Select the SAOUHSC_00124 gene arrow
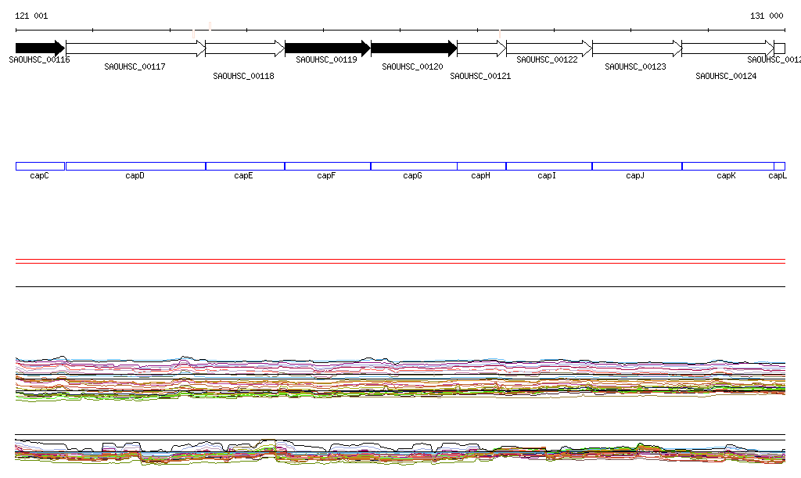This screenshot has height=478, width=801. 727,49
